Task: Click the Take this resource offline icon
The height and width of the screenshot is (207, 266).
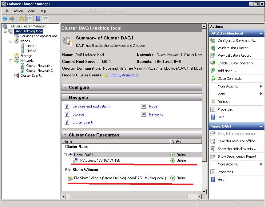Action: click(213, 141)
